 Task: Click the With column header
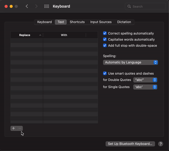[64, 35]
